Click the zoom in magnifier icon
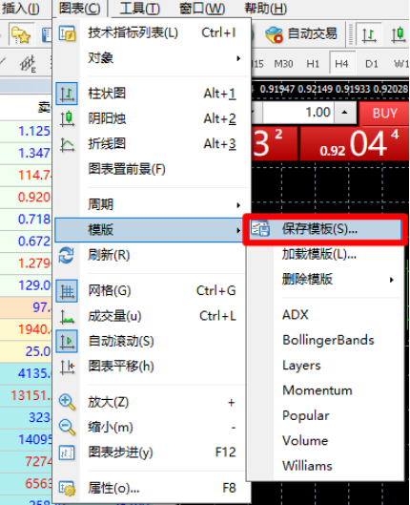 tap(67, 402)
